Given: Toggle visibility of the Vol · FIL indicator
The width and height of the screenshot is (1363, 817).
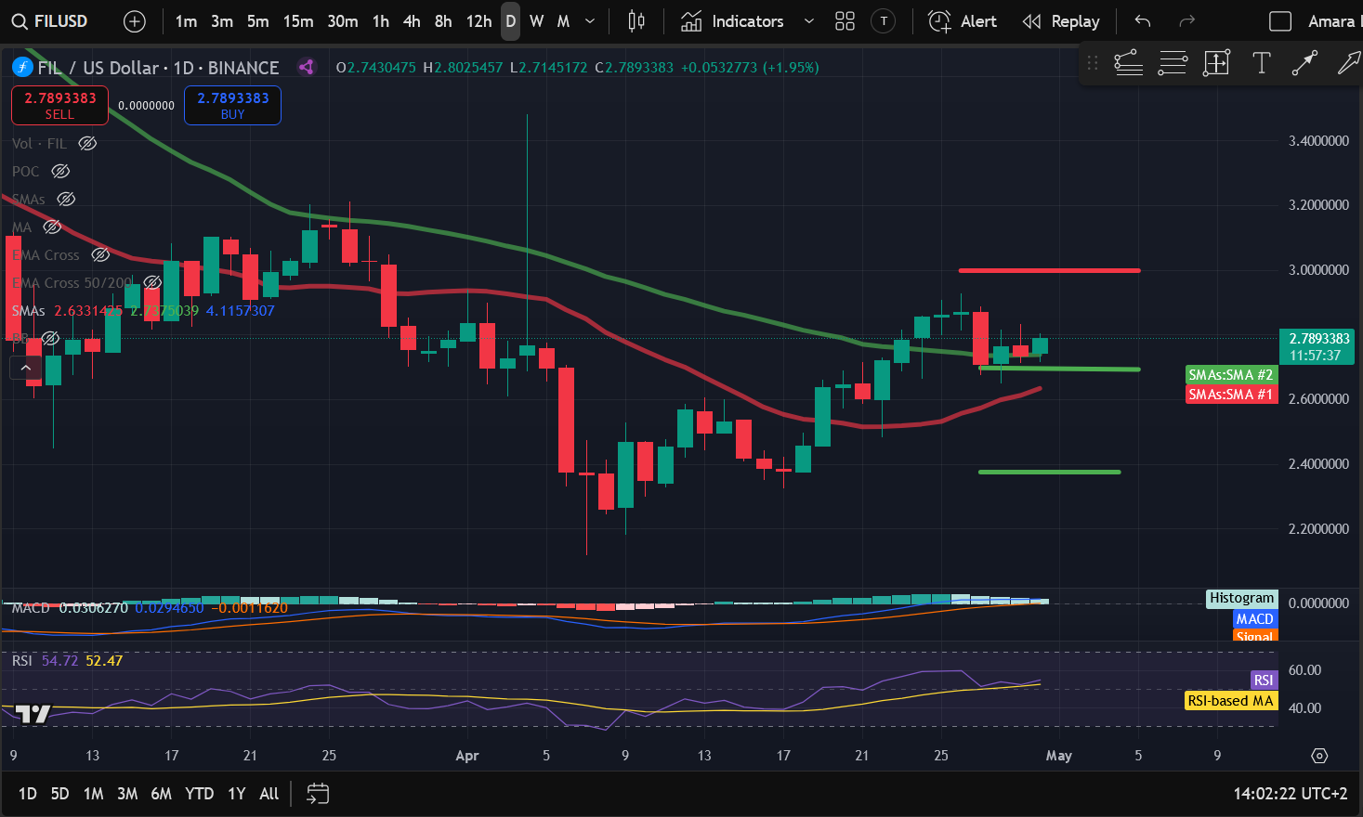Looking at the screenshot, I should click(x=87, y=143).
